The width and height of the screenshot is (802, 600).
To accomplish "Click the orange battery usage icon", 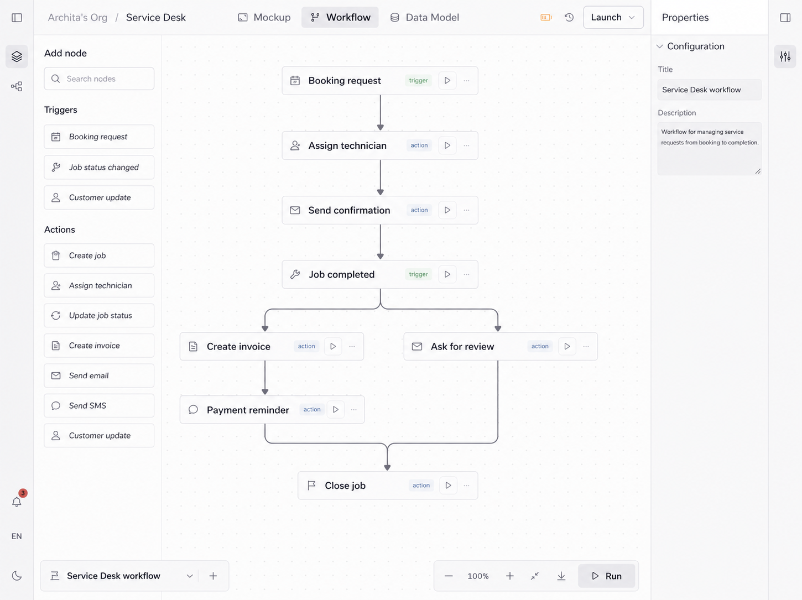I will [x=546, y=18].
